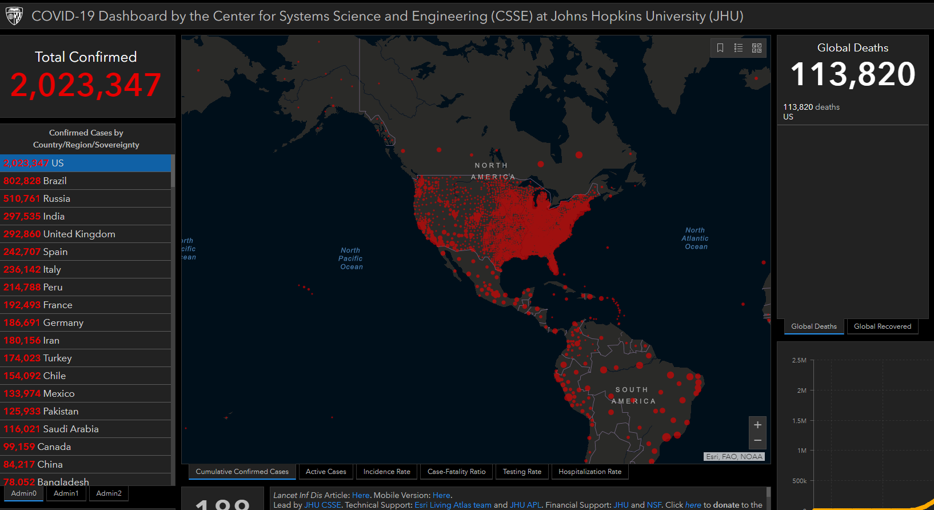Select the Case-Fatality Ratio tab
This screenshot has height=510, width=934.
[x=457, y=472]
